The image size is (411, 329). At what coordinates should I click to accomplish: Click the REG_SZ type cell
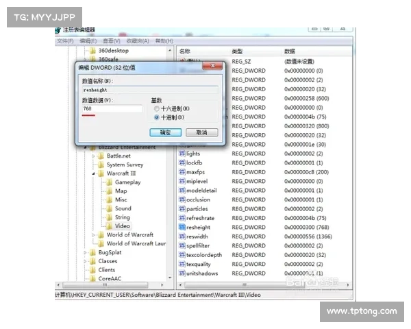click(241, 62)
